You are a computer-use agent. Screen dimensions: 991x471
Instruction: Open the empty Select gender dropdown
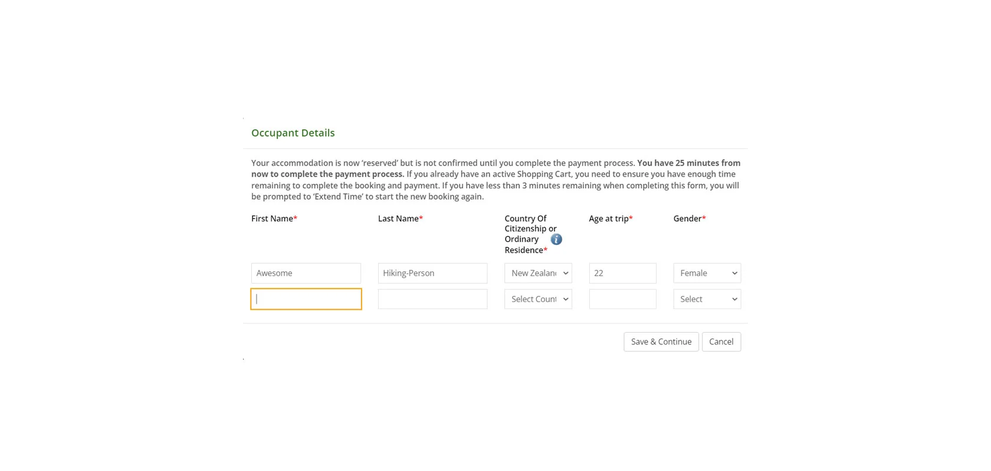[707, 299]
